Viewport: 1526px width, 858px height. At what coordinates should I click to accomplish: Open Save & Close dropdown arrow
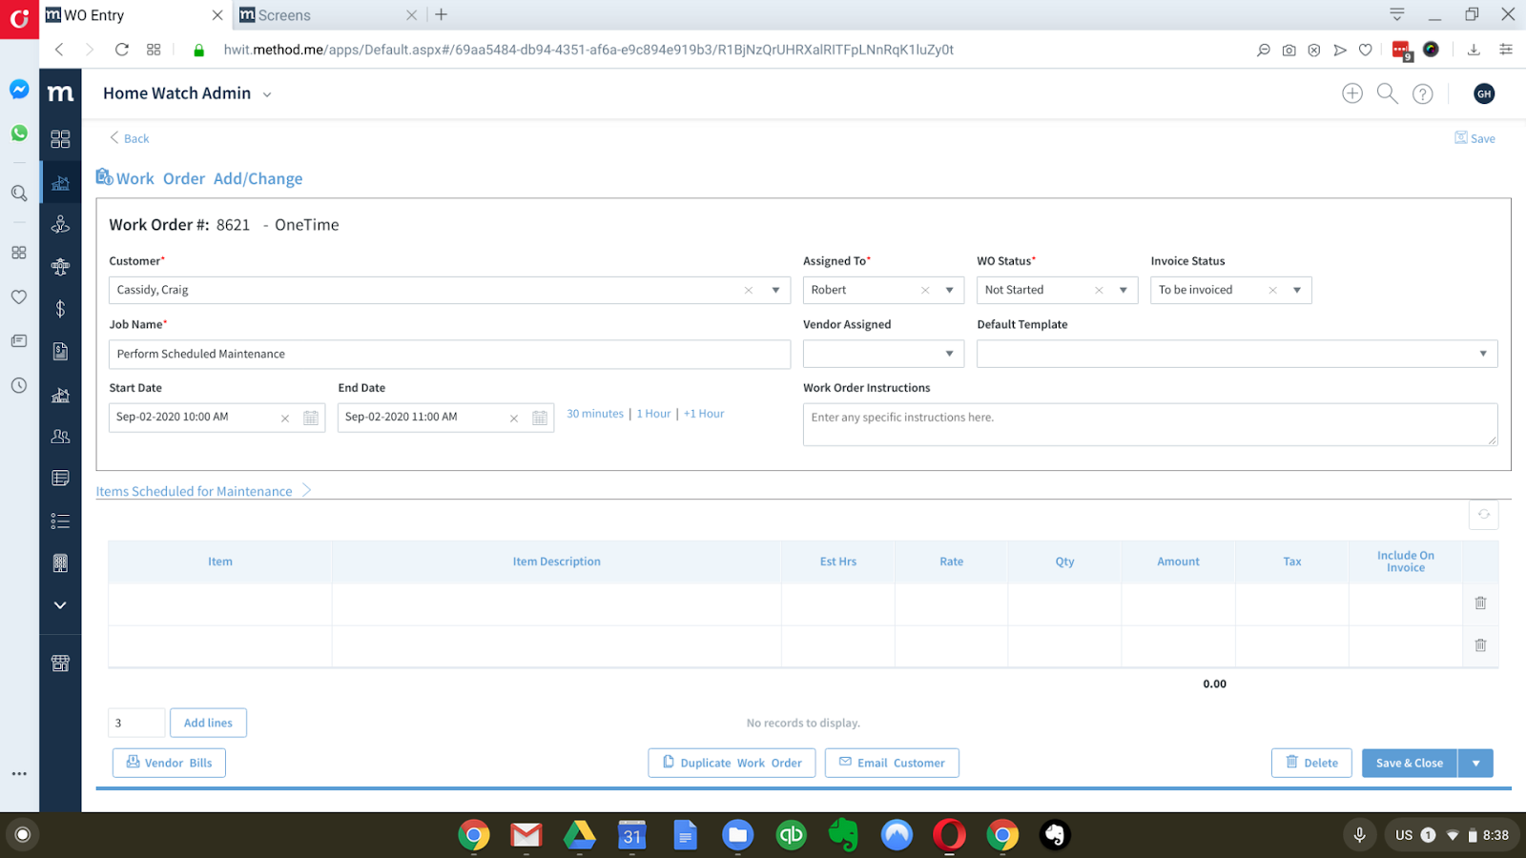[1475, 763]
